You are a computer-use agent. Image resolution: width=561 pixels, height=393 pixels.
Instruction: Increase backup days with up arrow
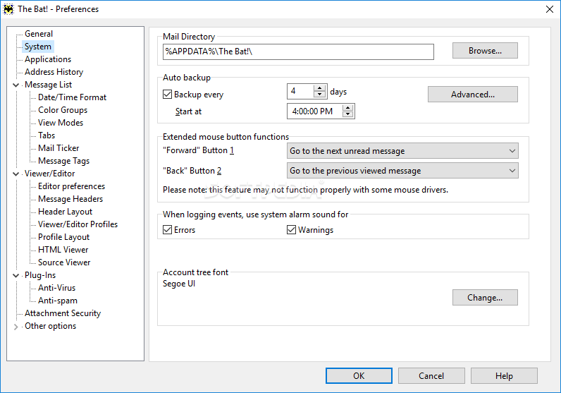(319, 87)
